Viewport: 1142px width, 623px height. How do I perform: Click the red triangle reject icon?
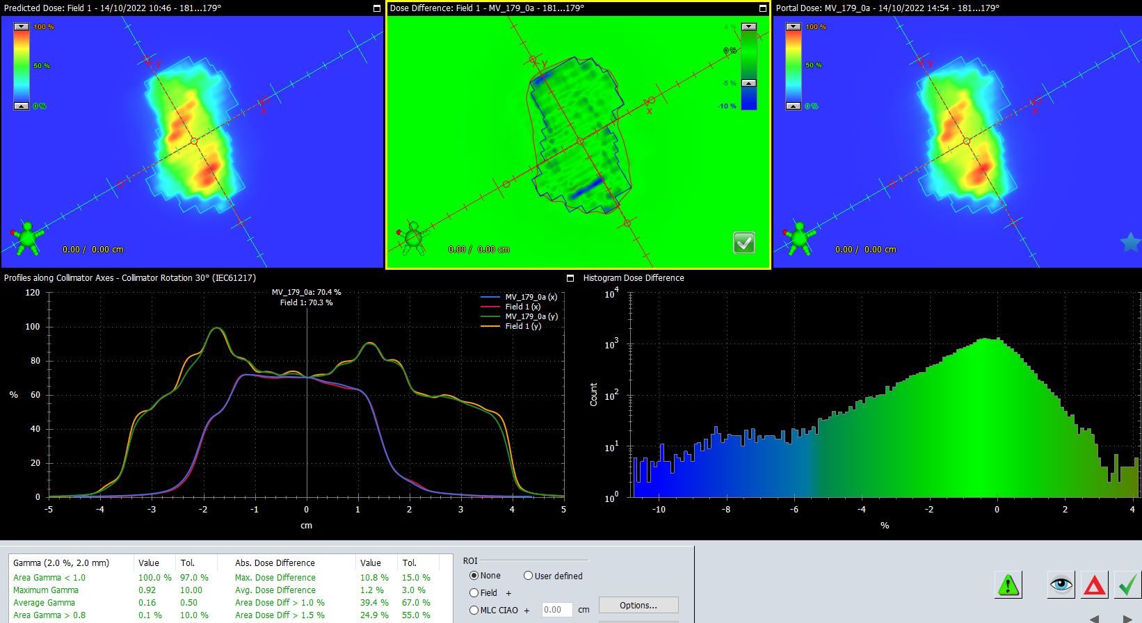click(x=1095, y=585)
